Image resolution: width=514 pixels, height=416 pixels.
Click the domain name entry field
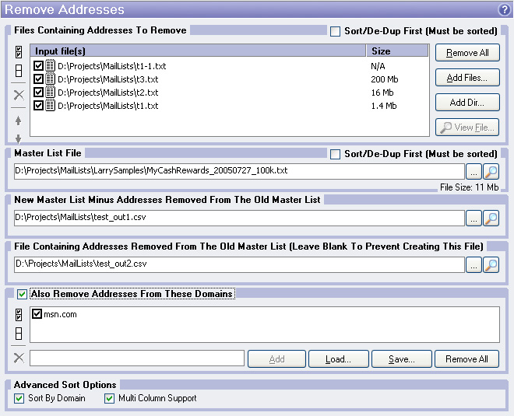(136, 359)
